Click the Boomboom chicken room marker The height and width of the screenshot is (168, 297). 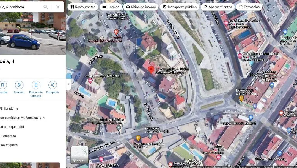tap(241, 98)
